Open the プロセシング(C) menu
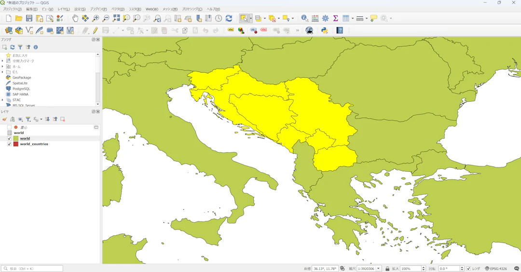Viewport: 521px width, 272px height. tap(192, 9)
